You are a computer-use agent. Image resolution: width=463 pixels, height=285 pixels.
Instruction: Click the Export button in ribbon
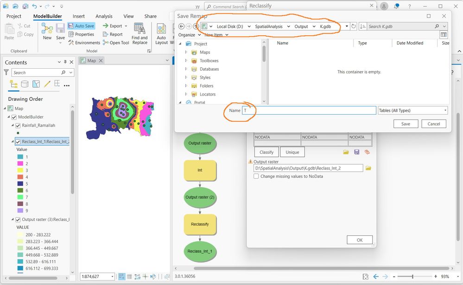click(x=114, y=26)
